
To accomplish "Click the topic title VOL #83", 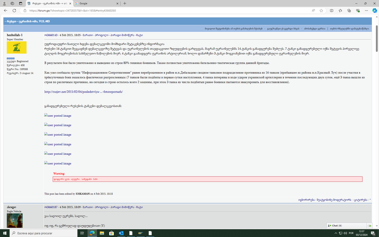I will point(28,21).
